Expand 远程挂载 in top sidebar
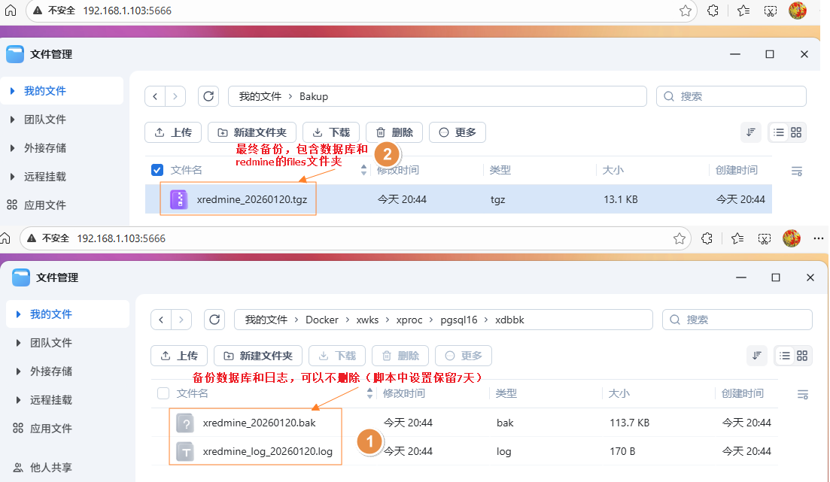Screen dimensions: 830x482 pos(12,177)
